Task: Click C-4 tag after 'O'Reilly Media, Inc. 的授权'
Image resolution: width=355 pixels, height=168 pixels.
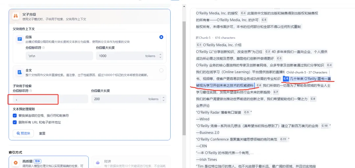Action: coord(243,13)
